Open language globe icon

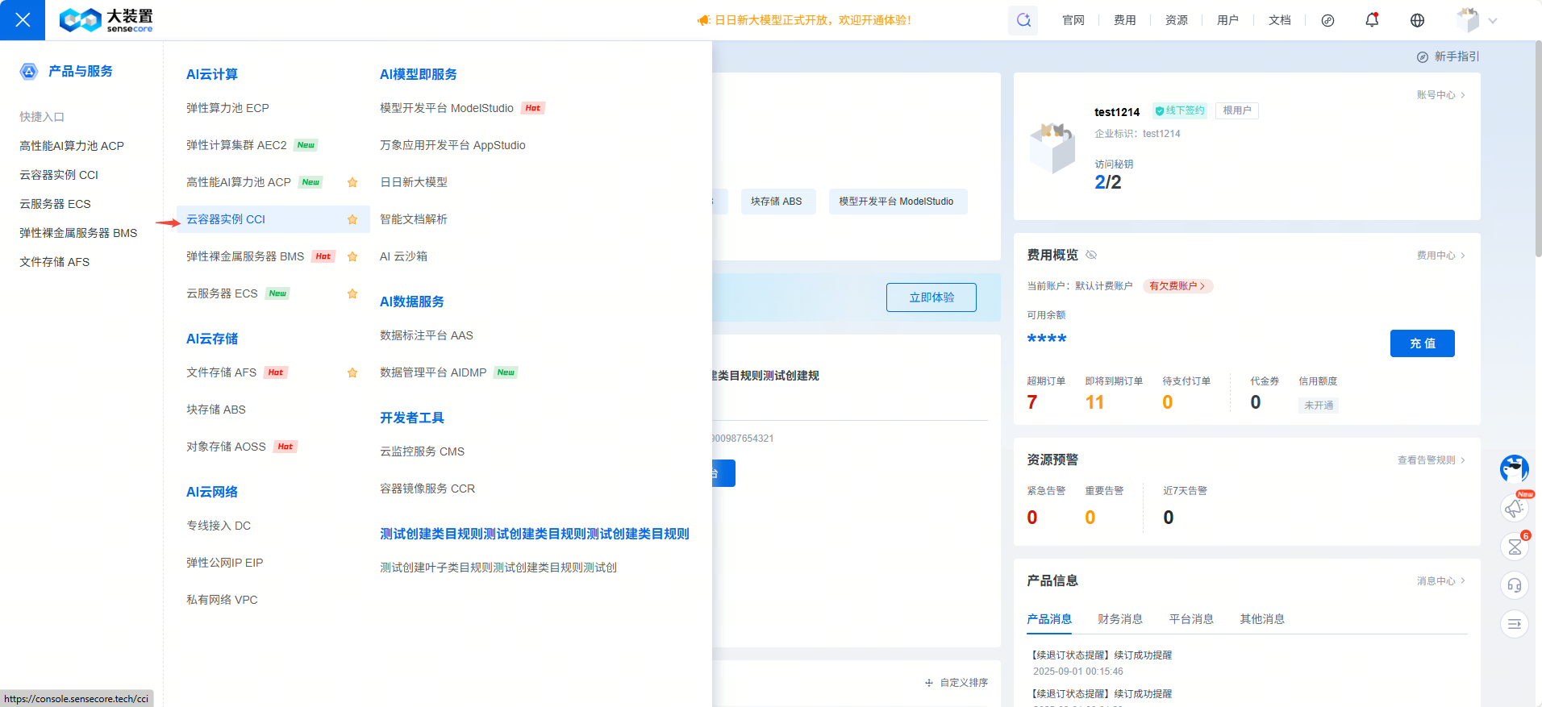[x=1417, y=20]
